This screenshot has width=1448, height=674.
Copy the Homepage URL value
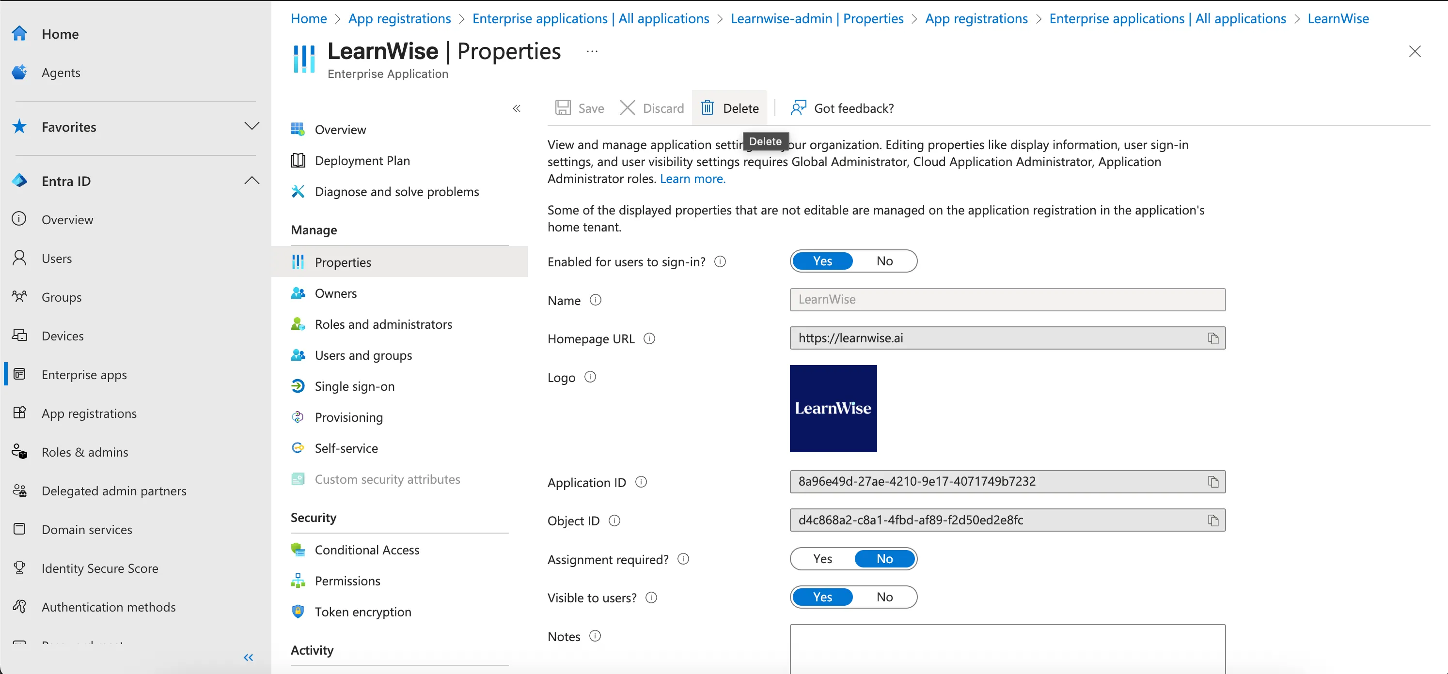click(1213, 338)
